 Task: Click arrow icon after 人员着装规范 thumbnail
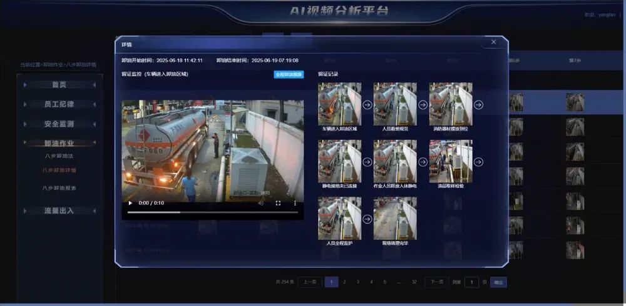(x=423, y=105)
